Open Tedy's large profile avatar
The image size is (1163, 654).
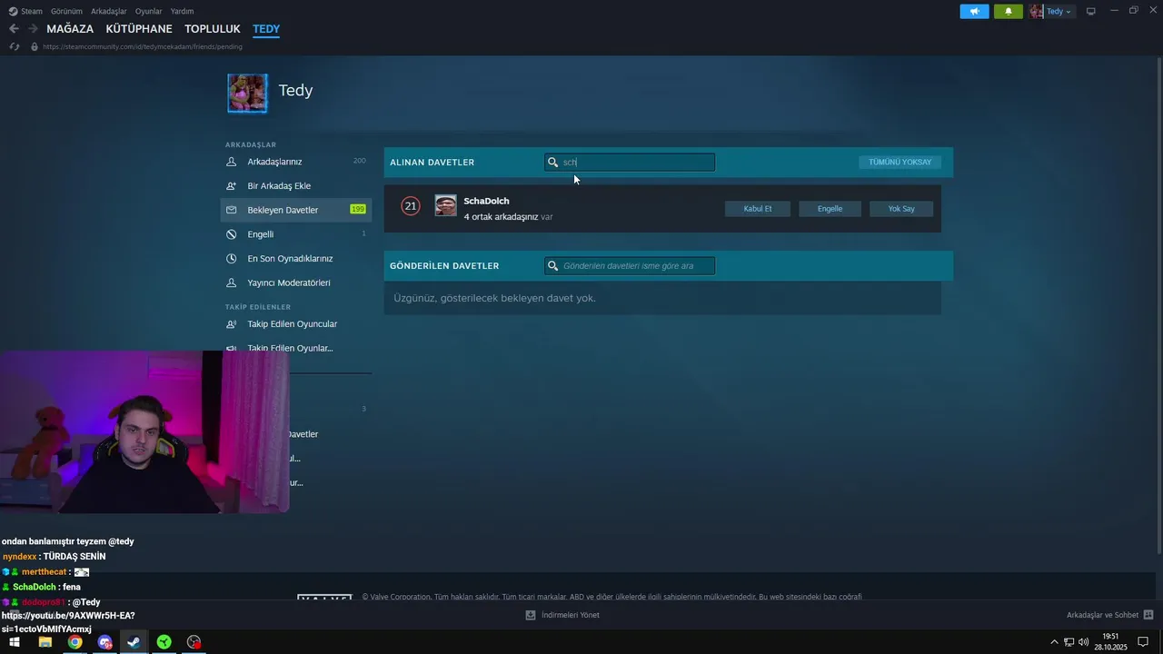247,93
